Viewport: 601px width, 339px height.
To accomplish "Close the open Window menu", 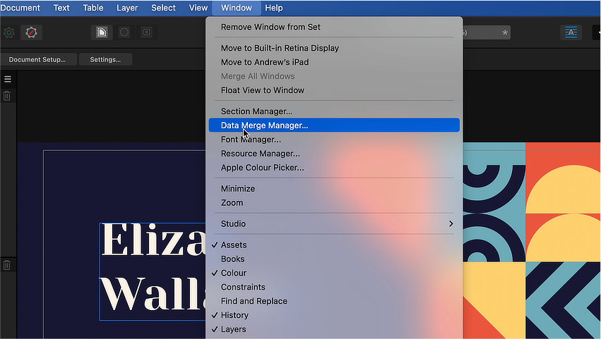I will (237, 8).
